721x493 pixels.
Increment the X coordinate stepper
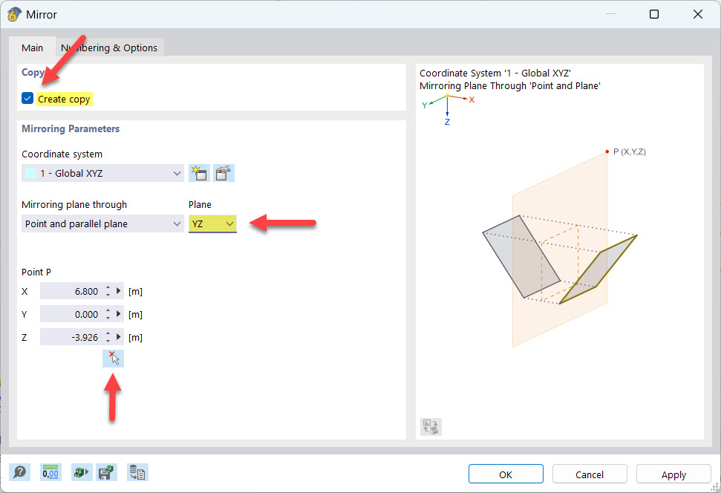point(106,288)
